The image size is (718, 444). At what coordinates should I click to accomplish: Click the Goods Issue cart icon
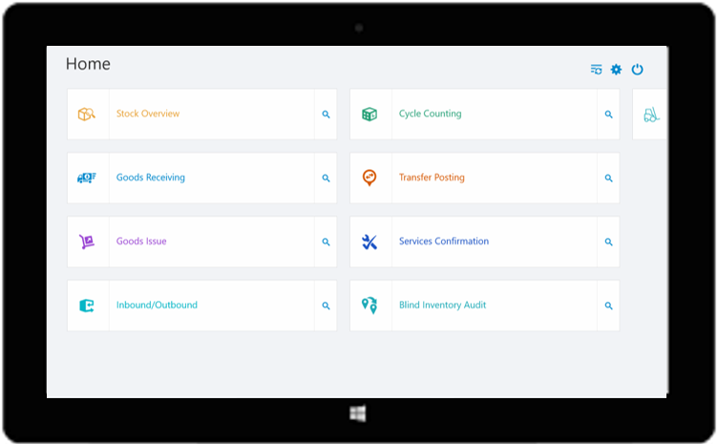[x=87, y=243]
